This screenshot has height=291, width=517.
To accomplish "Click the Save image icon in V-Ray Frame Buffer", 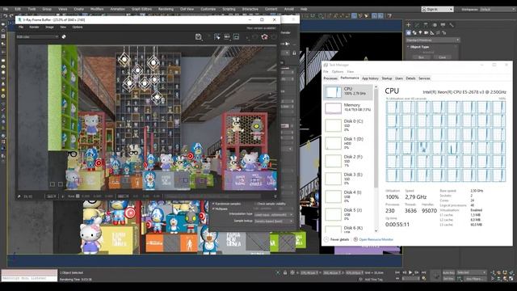I will [198, 37].
